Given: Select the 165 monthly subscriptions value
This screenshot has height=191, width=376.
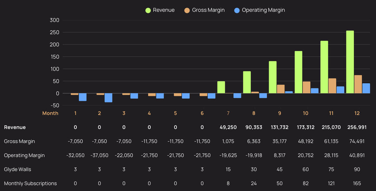Looking at the screenshot, I should [x=357, y=184].
